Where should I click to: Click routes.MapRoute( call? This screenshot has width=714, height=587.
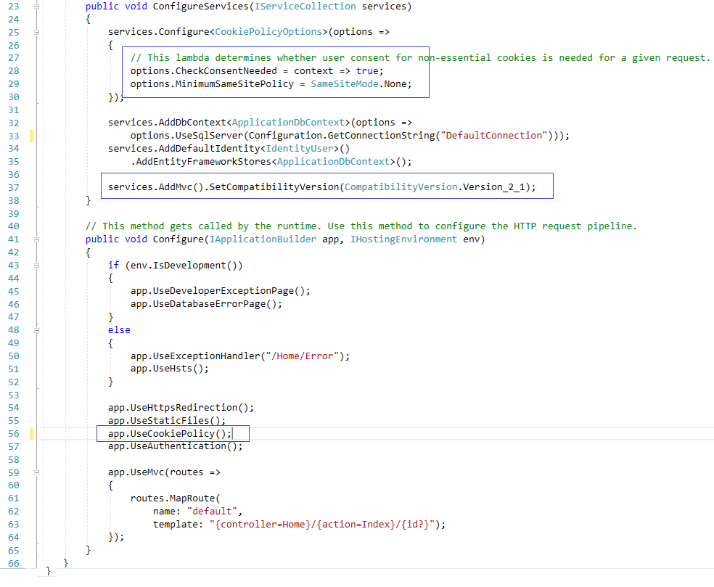point(176,498)
